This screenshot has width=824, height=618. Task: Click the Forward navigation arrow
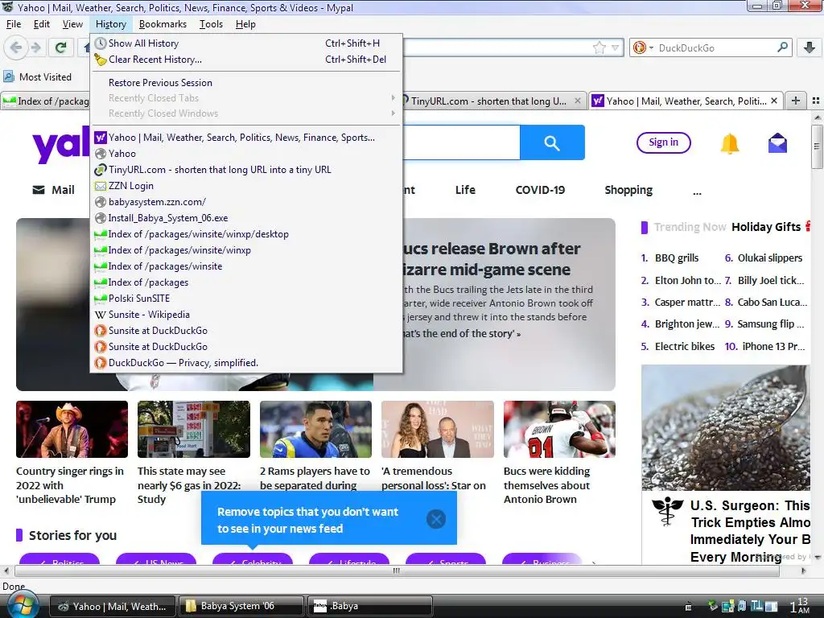[x=36, y=47]
